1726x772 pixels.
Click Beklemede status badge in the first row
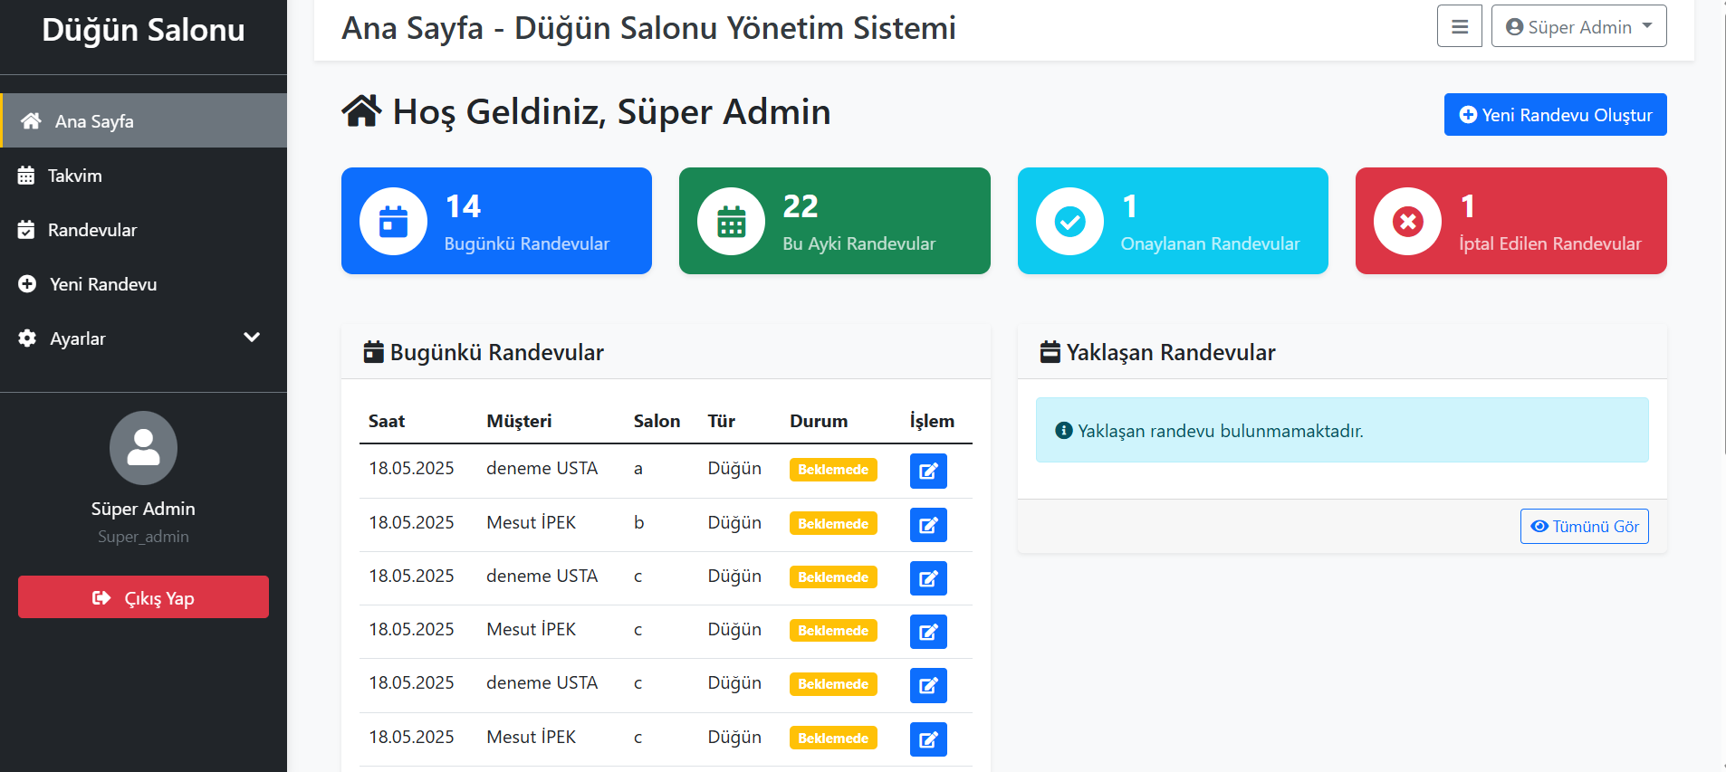pos(832,470)
